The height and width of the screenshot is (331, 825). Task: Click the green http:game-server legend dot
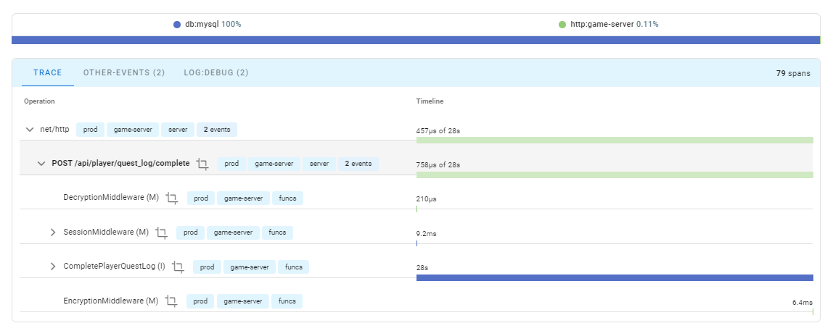tap(562, 25)
